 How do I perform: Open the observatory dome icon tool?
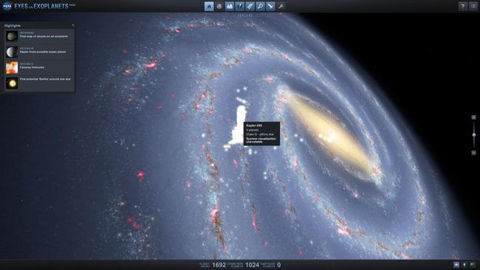[x=230, y=6]
